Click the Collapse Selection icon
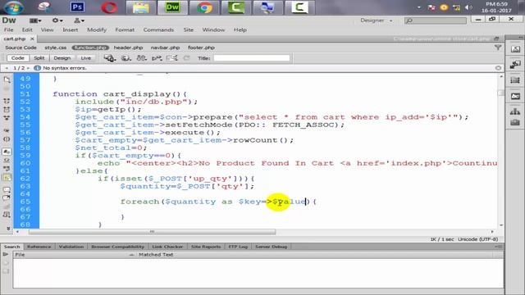This screenshot has width=525, height=295. [x=7, y=109]
